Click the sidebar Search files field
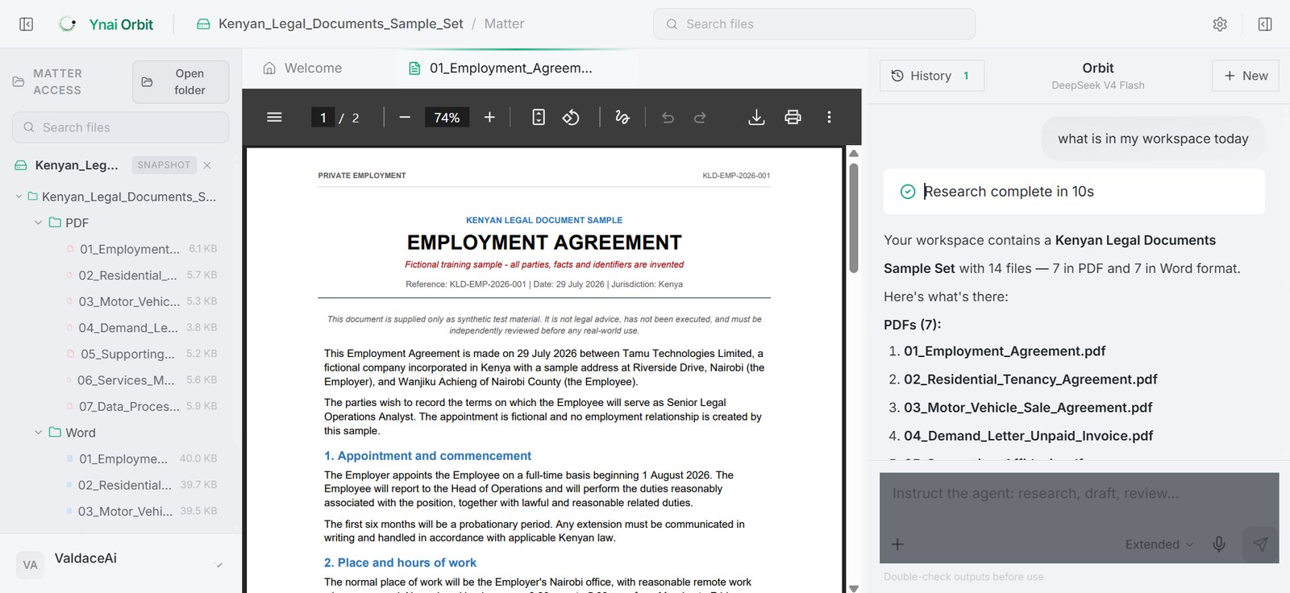Screen dimensions: 1290x593 pos(121,127)
